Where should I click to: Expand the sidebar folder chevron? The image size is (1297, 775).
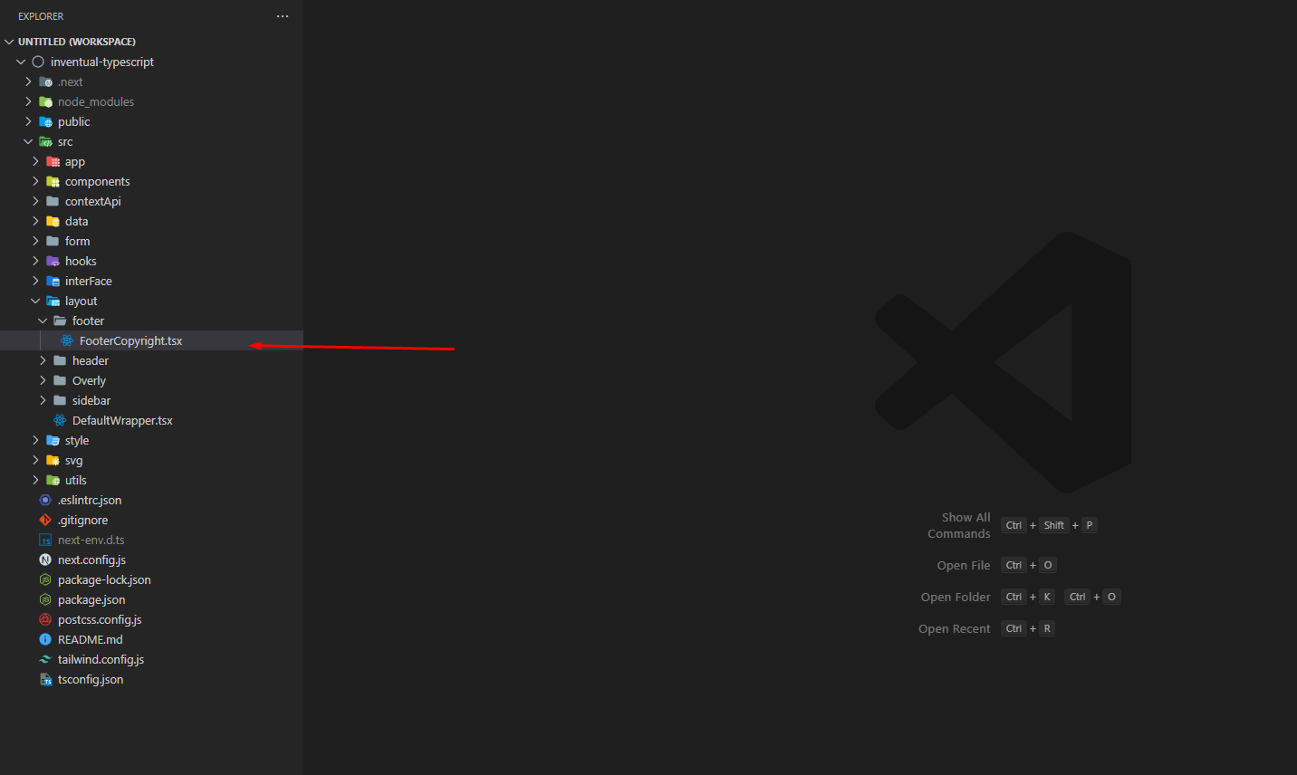tap(43, 400)
